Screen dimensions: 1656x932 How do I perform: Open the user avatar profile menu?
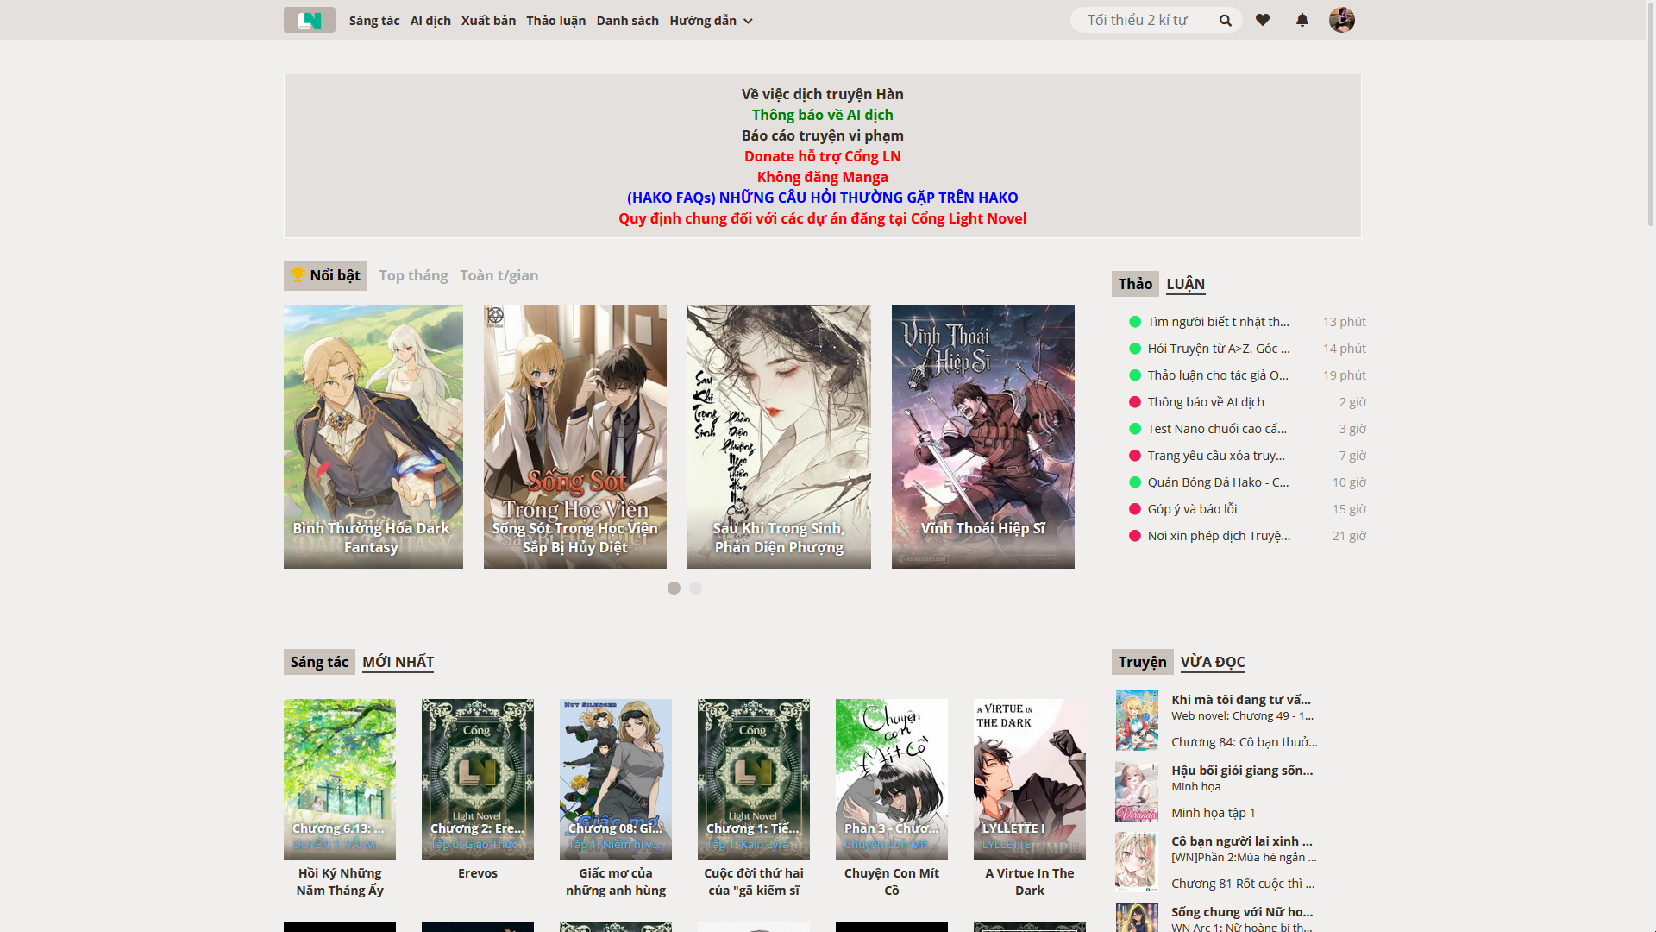click(x=1341, y=20)
